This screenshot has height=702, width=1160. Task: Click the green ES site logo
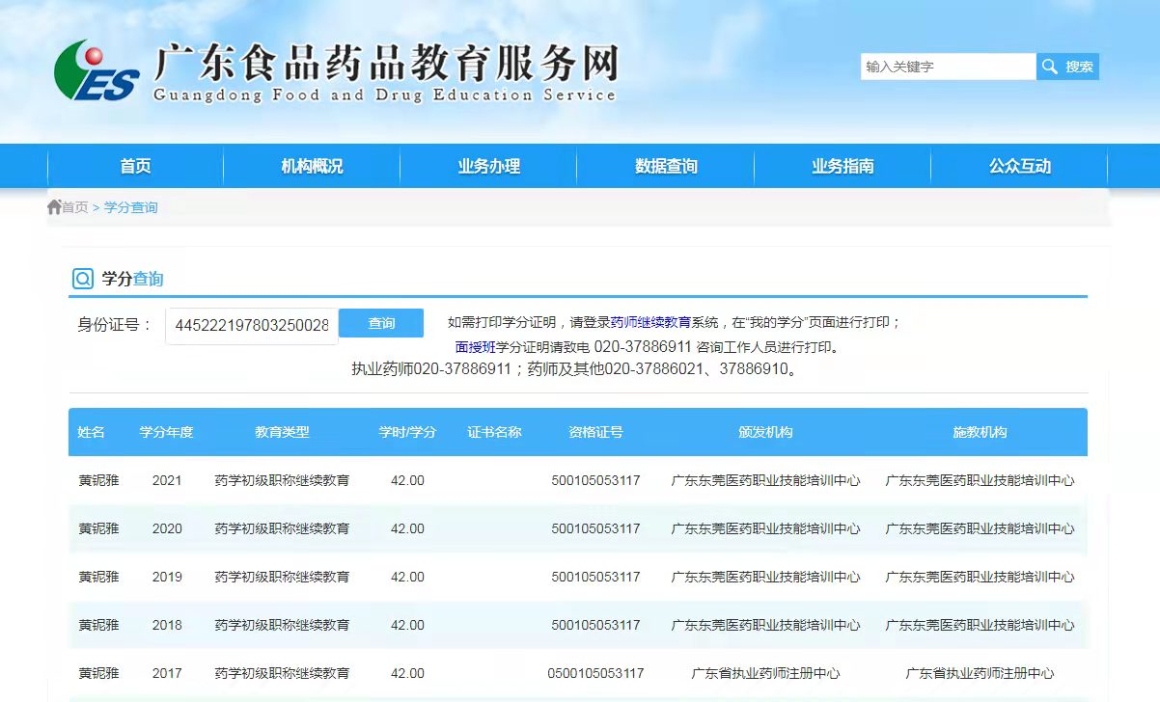pyautogui.click(x=97, y=70)
